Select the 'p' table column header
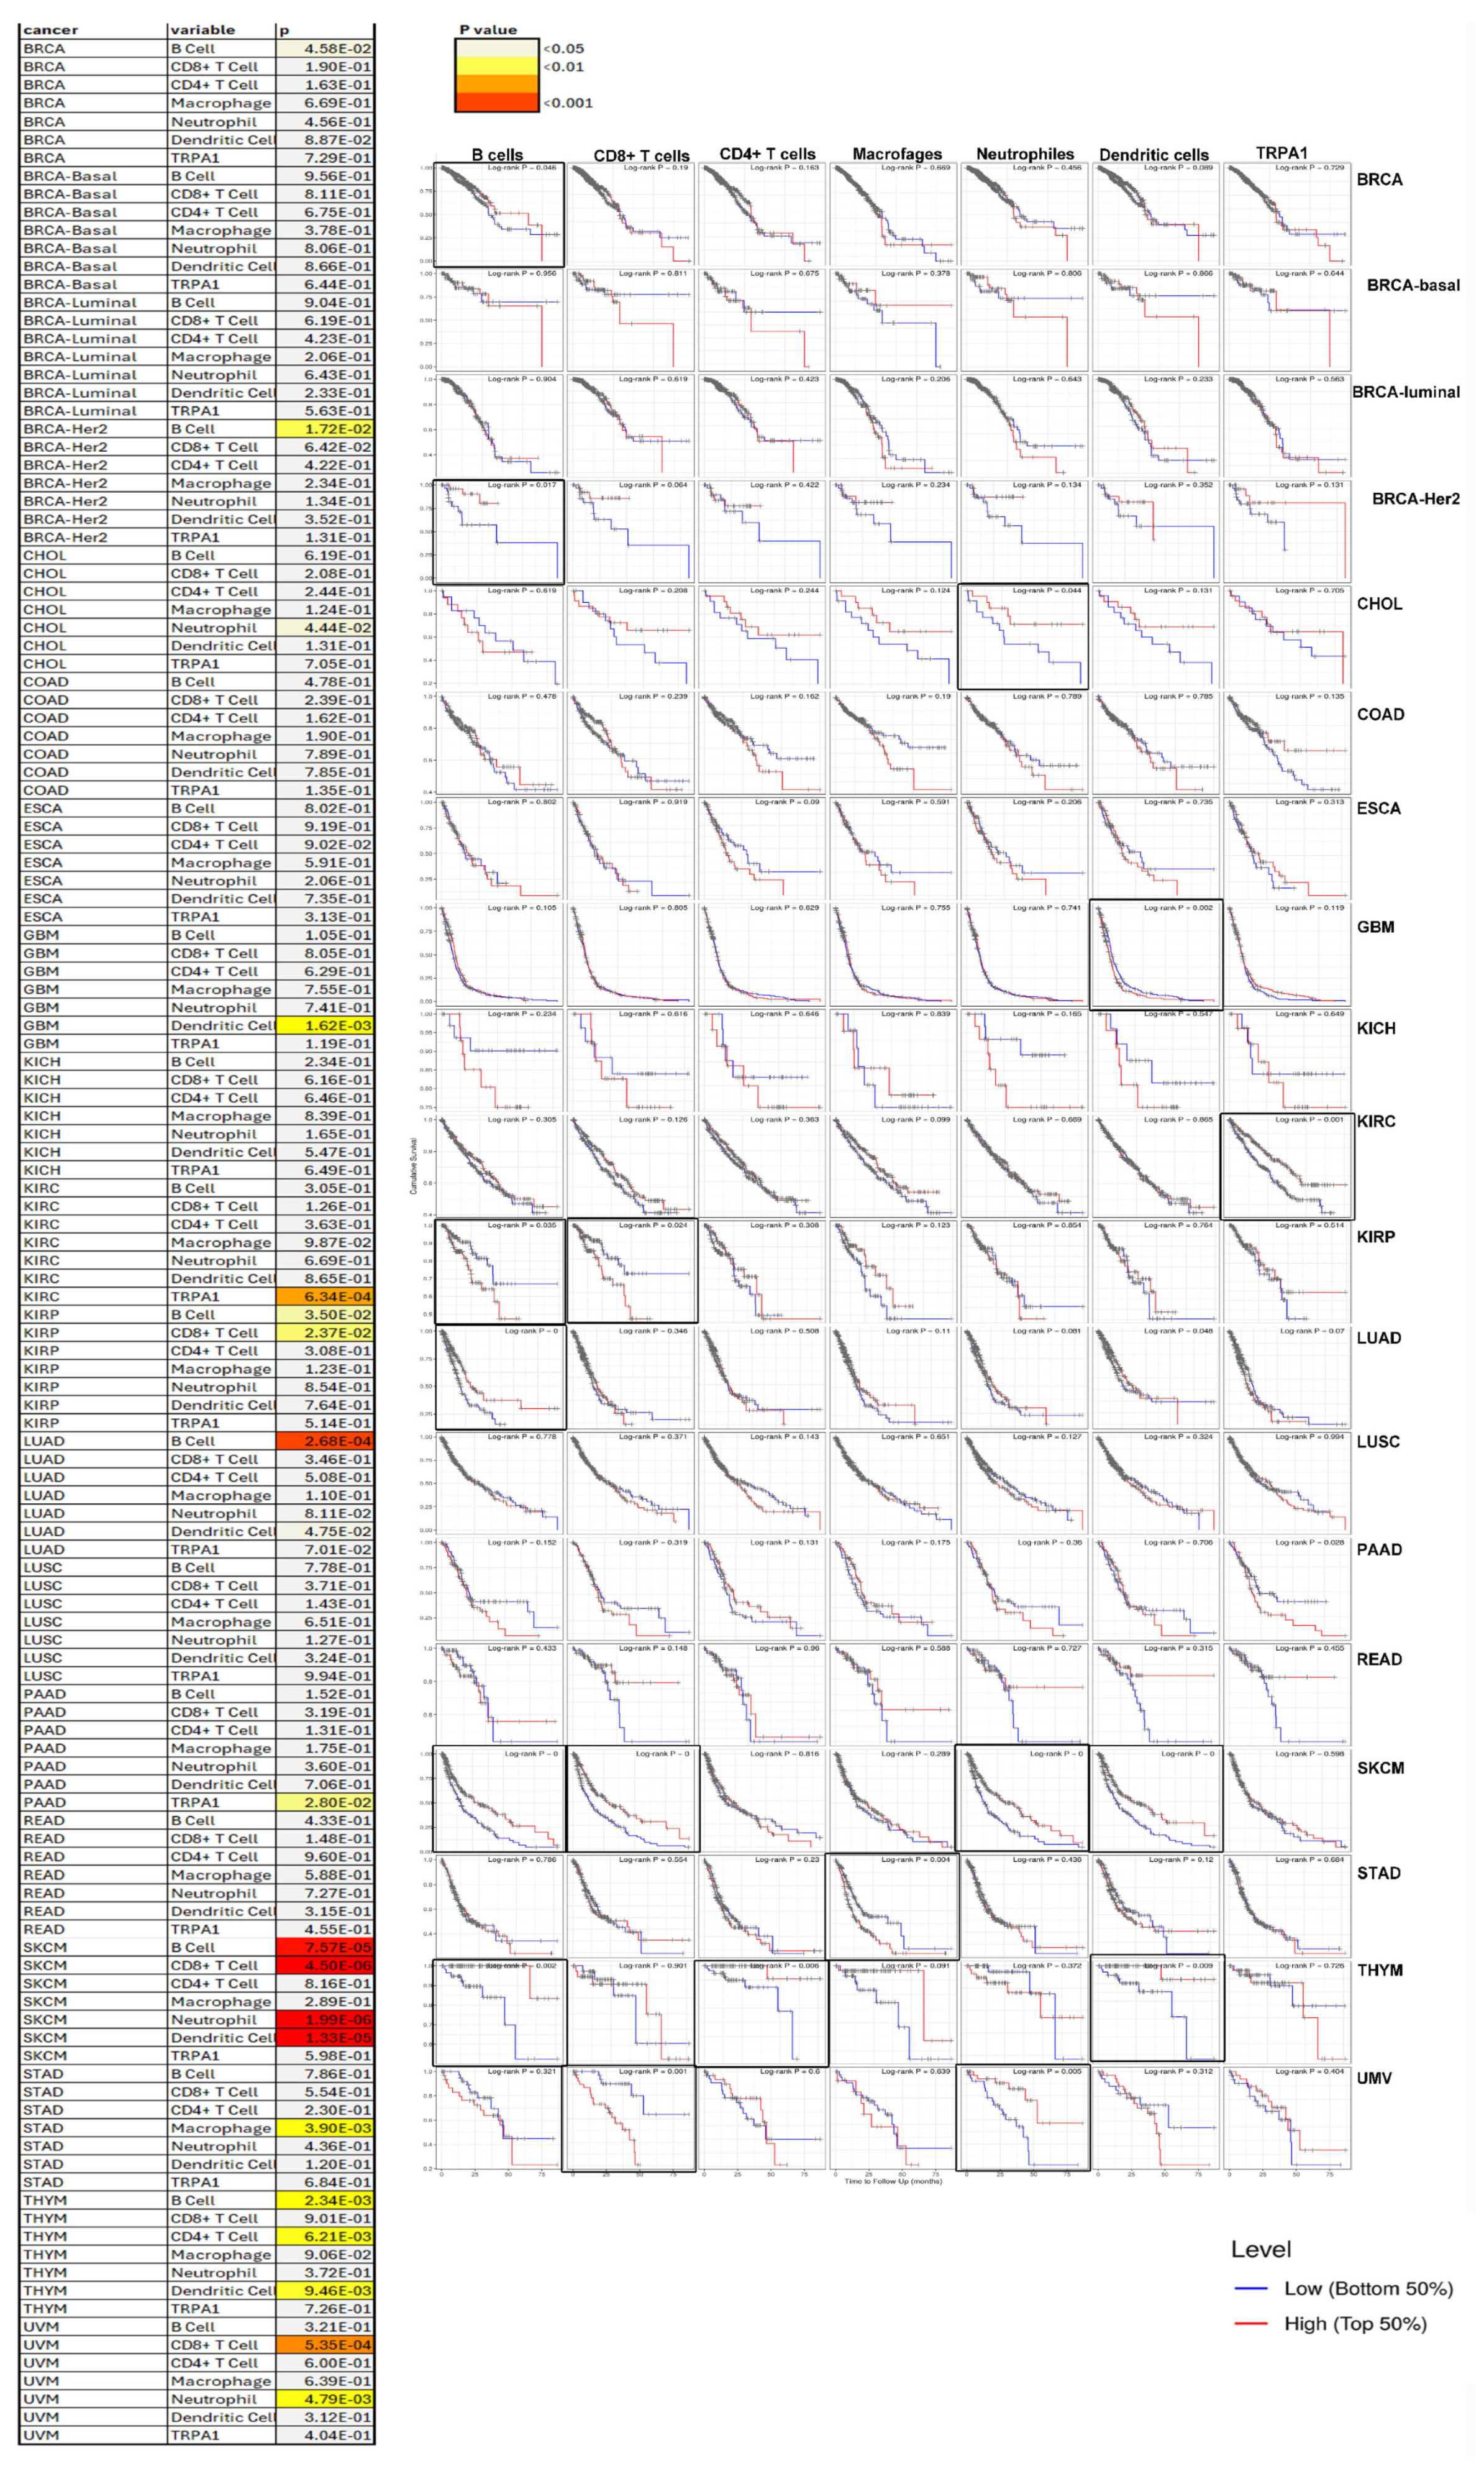1484x2466 pixels. click(325, 30)
